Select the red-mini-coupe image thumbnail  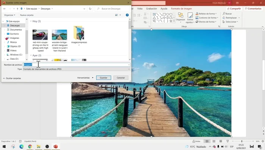coord(40,35)
